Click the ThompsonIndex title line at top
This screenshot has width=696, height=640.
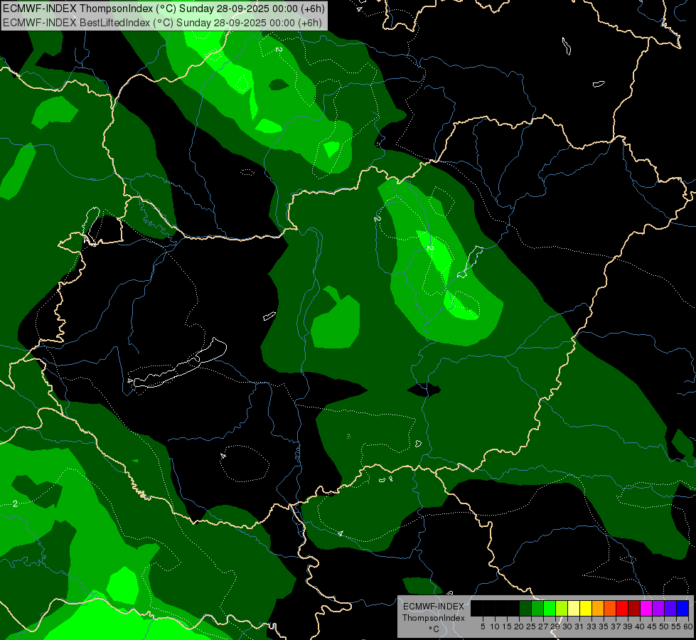(x=164, y=9)
